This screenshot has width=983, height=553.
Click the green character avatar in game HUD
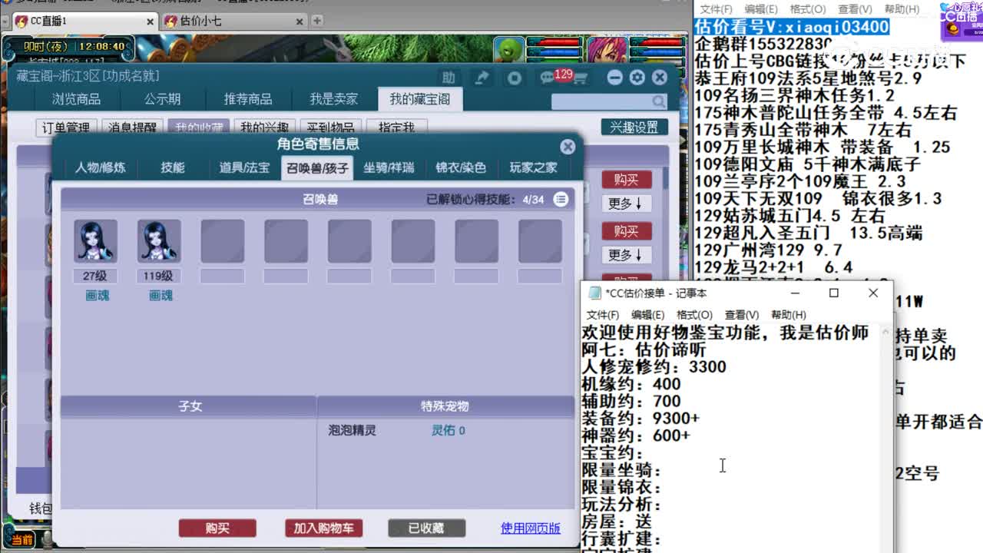coord(508,50)
